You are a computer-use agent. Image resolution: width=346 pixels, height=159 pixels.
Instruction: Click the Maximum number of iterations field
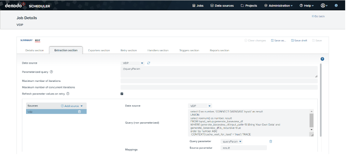pyautogui.click(x=219, y=81)
